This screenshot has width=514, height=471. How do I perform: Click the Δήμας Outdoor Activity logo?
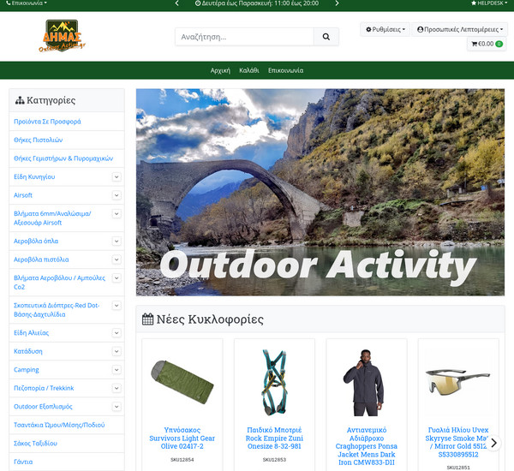click(62, 36)
